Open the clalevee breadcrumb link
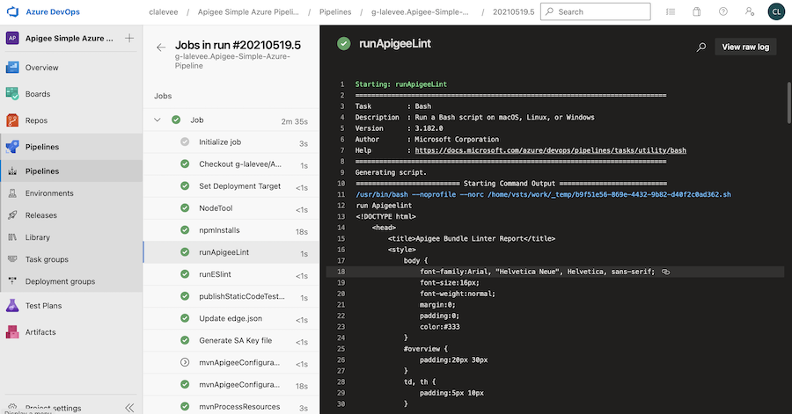 163,11
